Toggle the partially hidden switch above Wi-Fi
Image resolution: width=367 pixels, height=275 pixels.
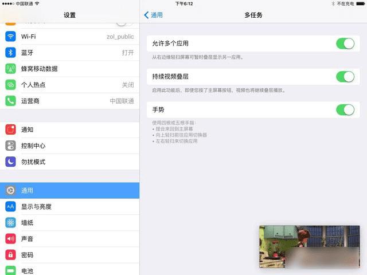[x=124, y=23]
